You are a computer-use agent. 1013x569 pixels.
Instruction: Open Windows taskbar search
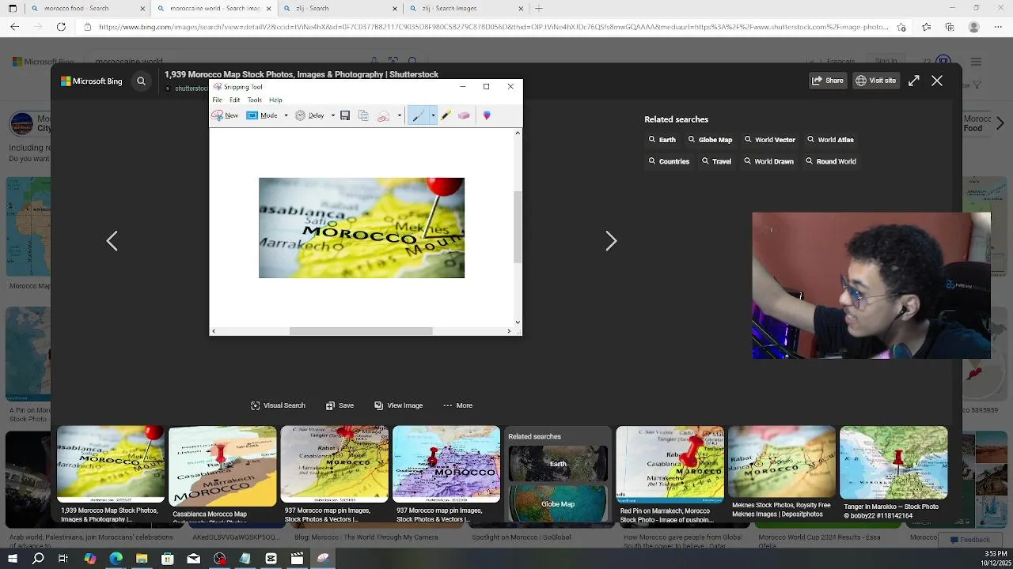tap(38, 559)
